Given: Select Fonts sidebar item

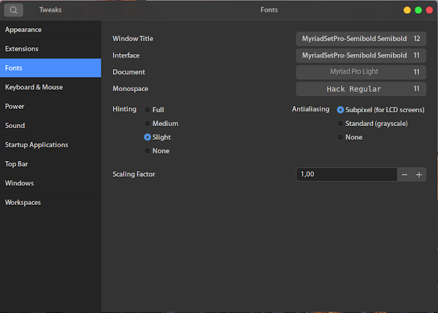Looking at the screenshot, I should click(51, 68).
